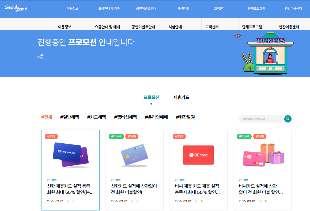The image size is (310, 211).
Task: Open the red BCcard image promotion
Action: click(198, 155)
